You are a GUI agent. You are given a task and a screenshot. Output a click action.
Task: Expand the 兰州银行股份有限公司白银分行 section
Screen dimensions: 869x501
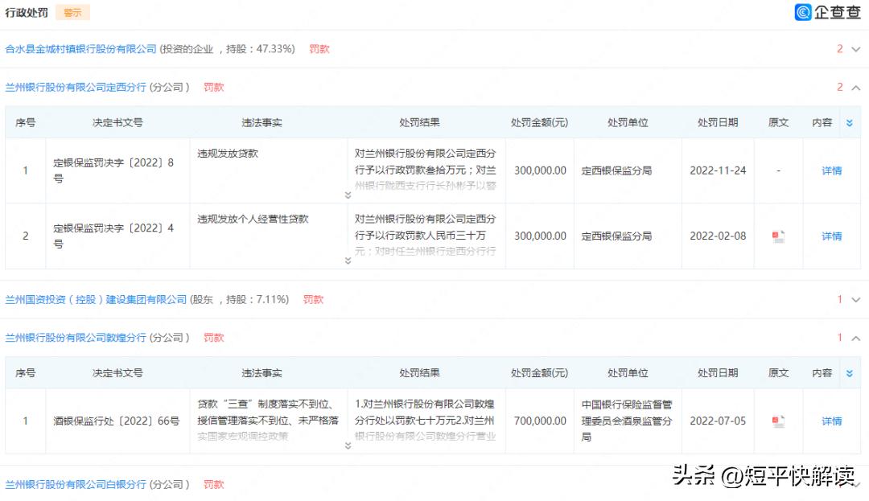(x=855, y=484)
